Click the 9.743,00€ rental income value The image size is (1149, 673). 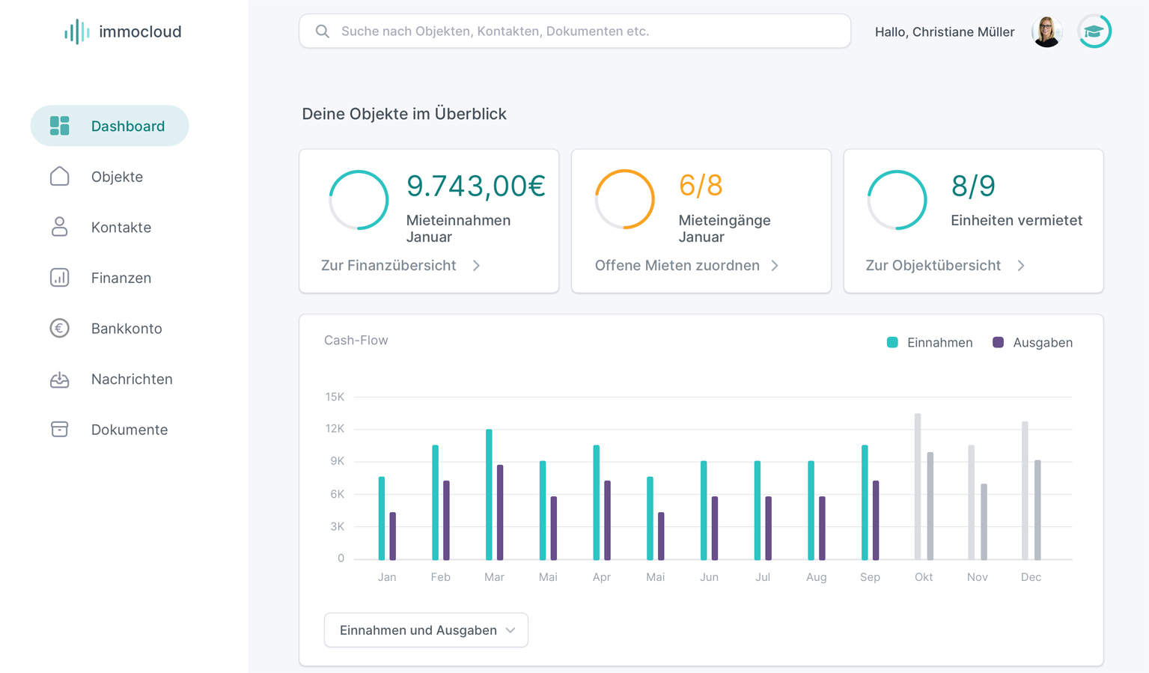(476, 186)
